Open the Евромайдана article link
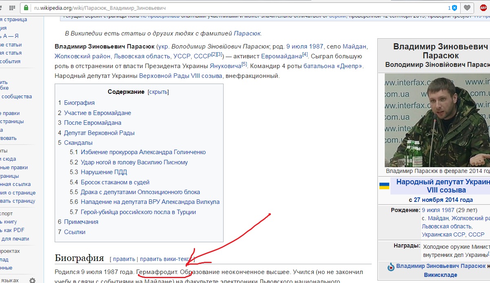The height and width of the screenshot is (283, 490). click(281, 56)
